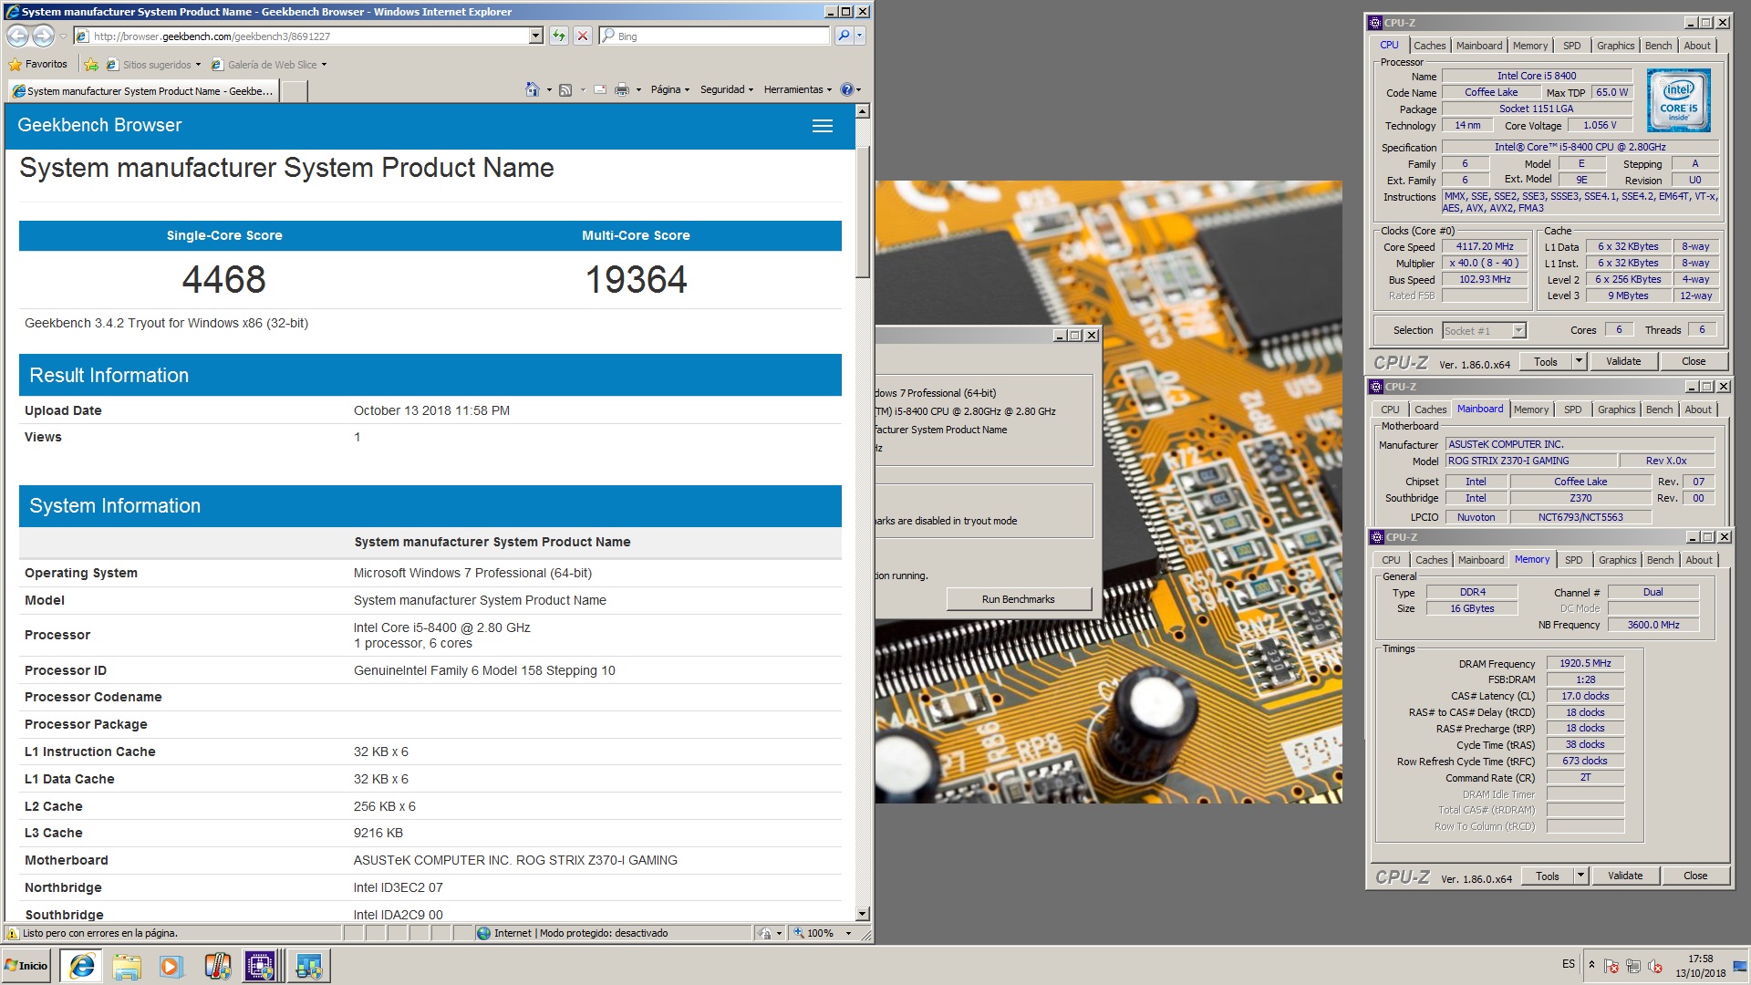Open the zoom level 100% dropdown
The height and width of the screenshot is (985, 1751).
click(848, 933)
